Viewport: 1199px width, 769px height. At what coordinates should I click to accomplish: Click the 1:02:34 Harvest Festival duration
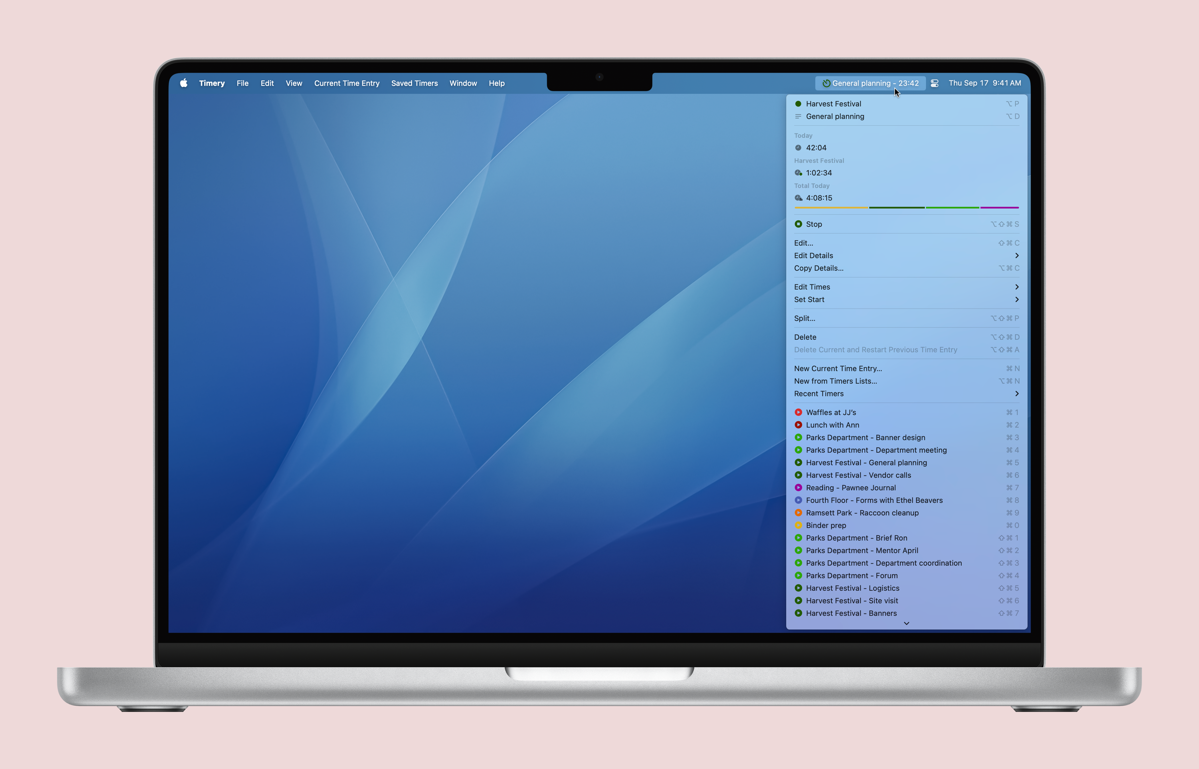[819, 173]
